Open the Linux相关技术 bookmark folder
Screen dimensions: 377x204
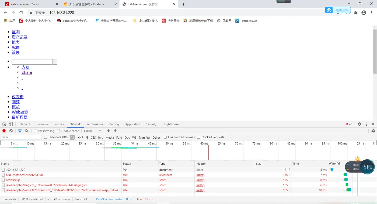click(x=145, y=20)
